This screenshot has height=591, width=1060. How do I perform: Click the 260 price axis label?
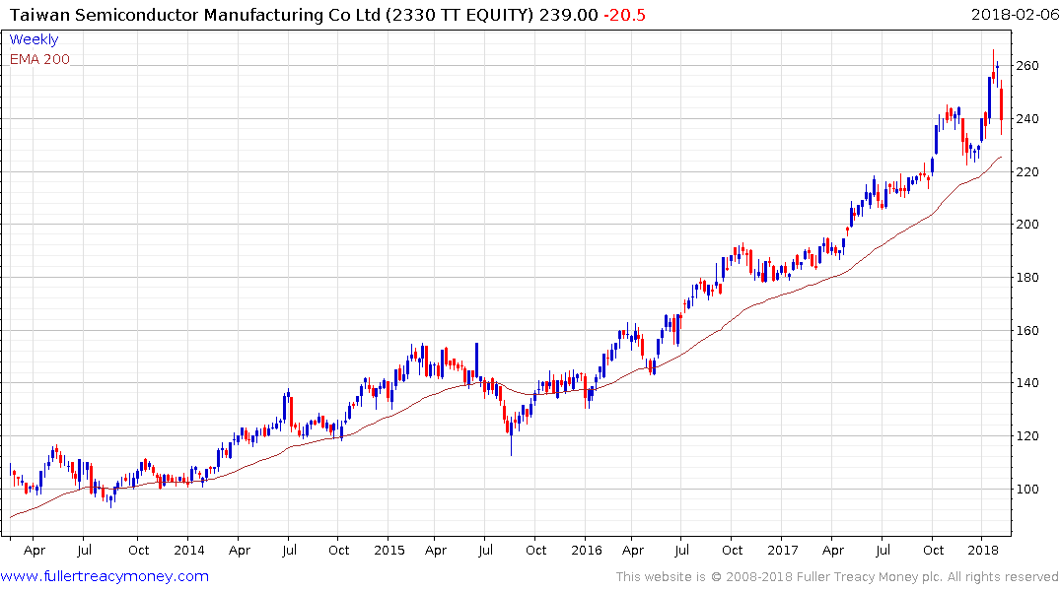tap(1027, 66)
